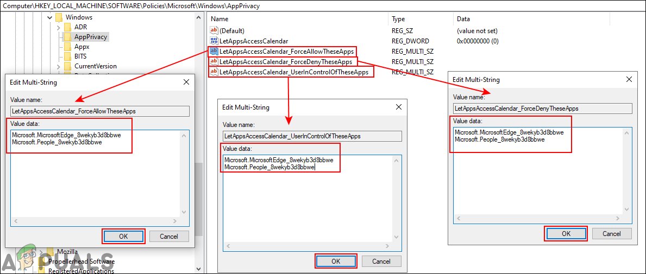Select LetAppsAccessCalendar_UserInControlOfTheseApps value name

[294, 72]
